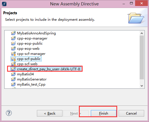149x122 pixels.
Task: Select create_direct_pay_by_user-JAVA-UTF-8 project name
Action: tap(49, 69)
